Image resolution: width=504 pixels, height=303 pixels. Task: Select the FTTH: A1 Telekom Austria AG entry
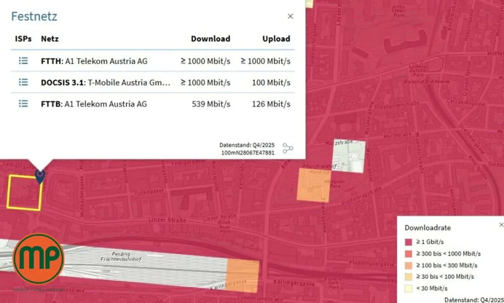click(94, 61)
